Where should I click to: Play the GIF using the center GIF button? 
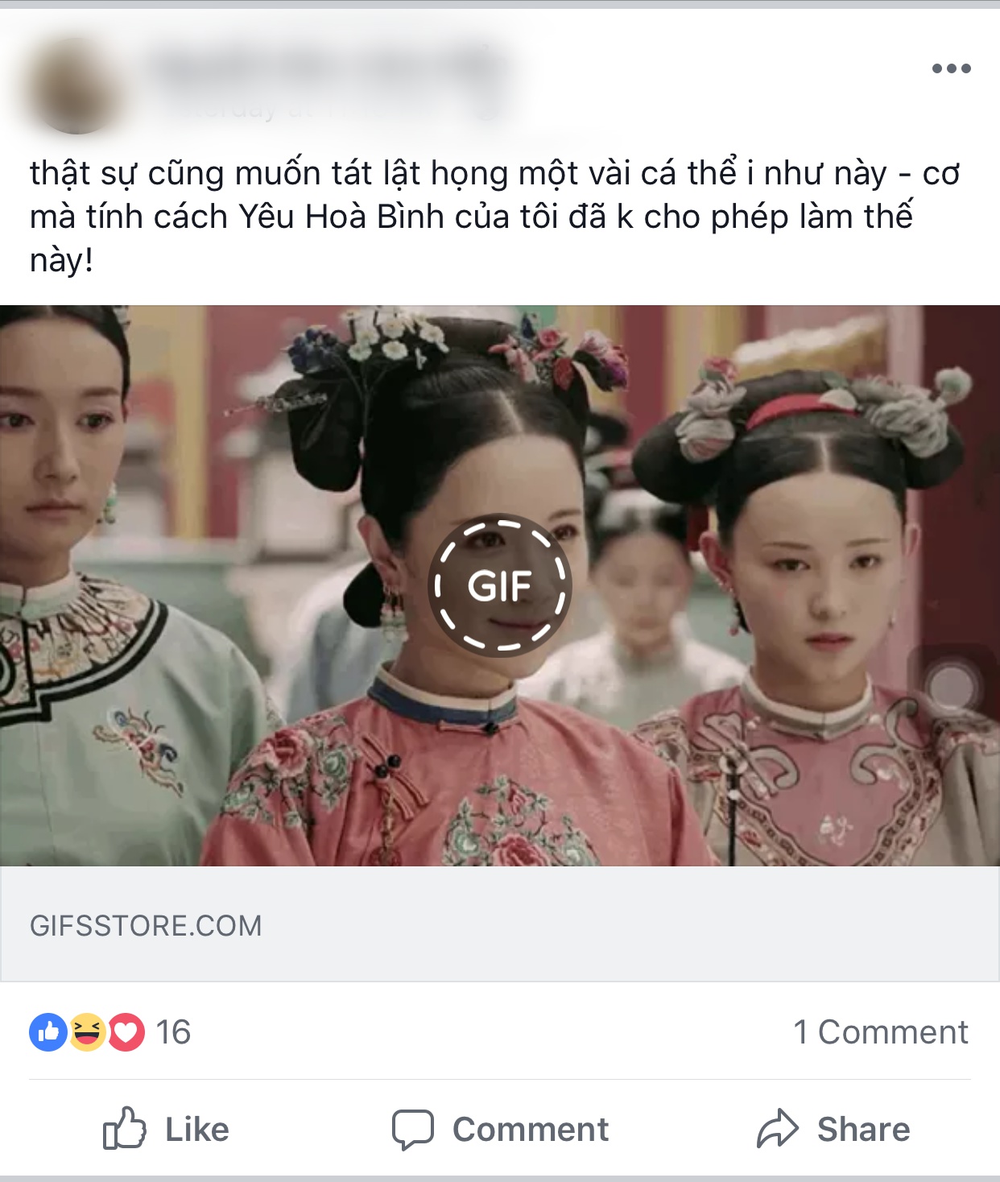(x=500, y=585)
